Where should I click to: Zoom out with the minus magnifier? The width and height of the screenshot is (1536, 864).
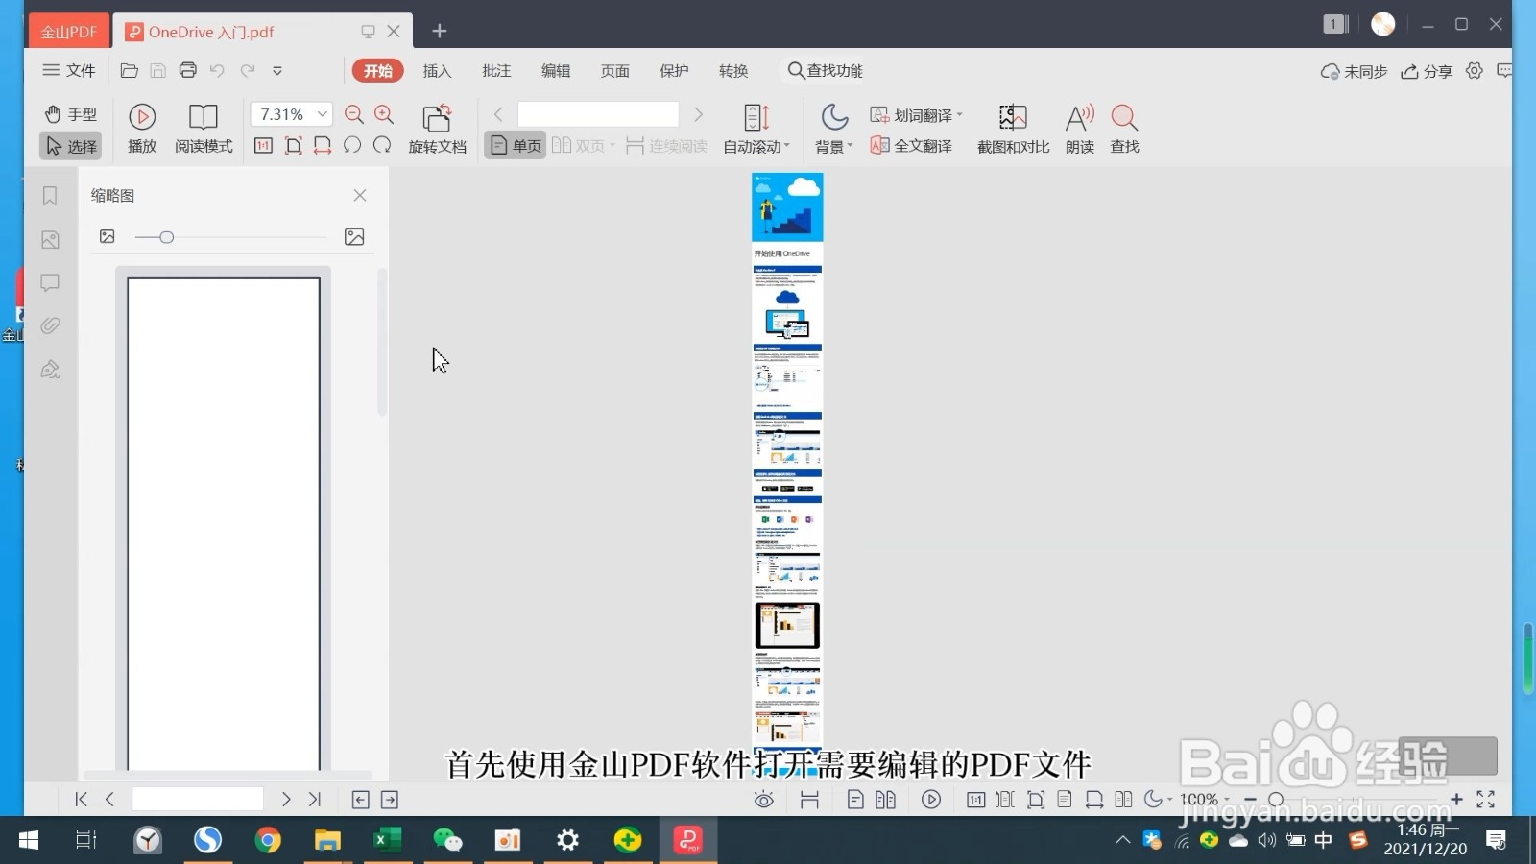pyautogui.click(x=353, y=114)
